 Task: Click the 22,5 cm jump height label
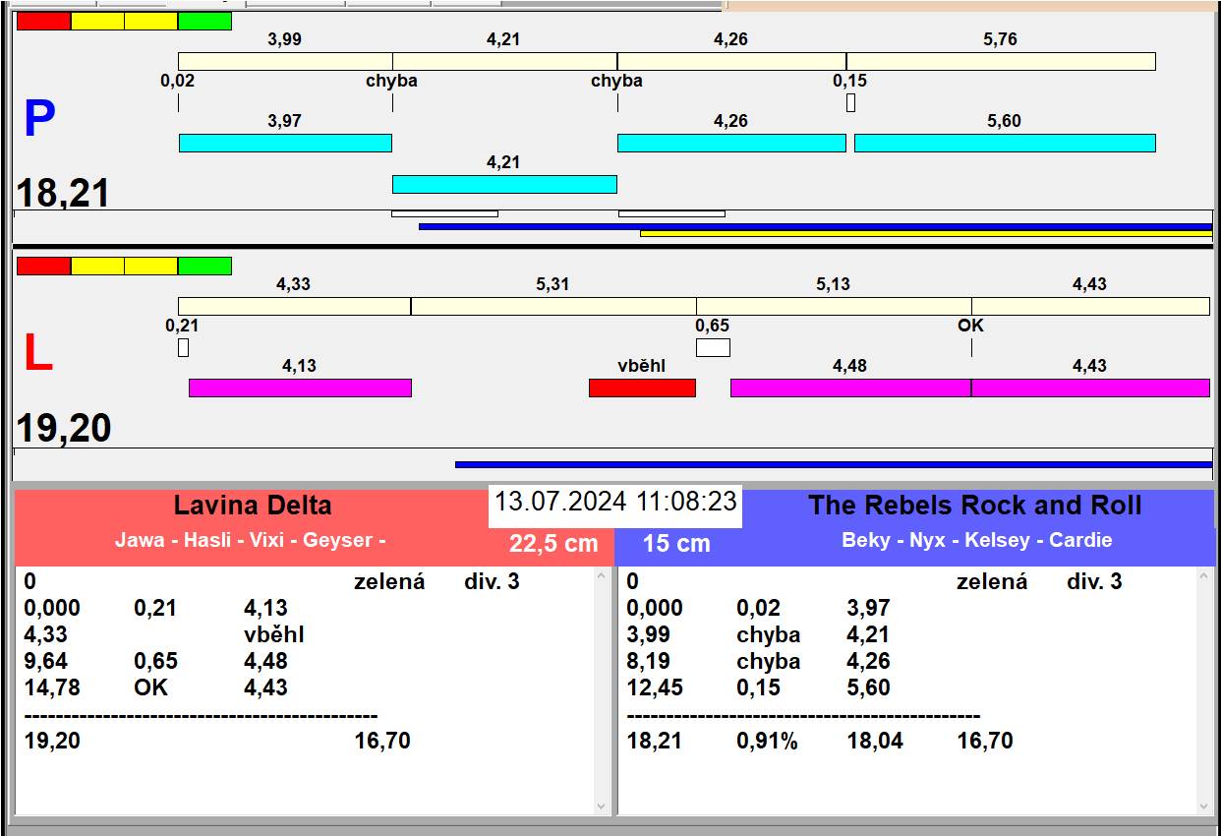pos(553,543)
